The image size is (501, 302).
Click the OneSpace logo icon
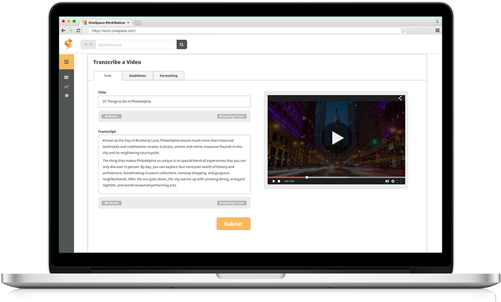[x=68, y=44]
